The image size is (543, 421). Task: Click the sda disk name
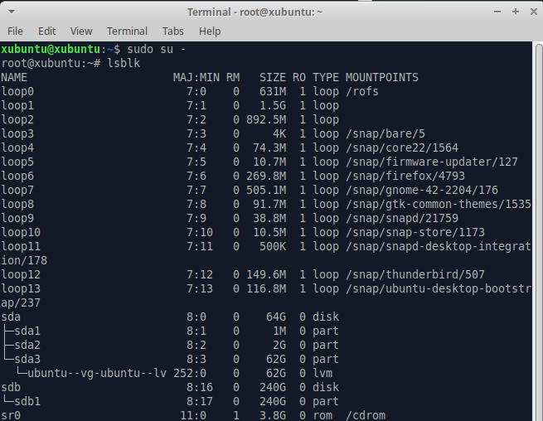tap(11, 317)
